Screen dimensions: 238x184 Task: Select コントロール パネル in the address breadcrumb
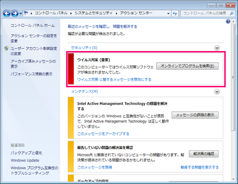coord(51,13)
